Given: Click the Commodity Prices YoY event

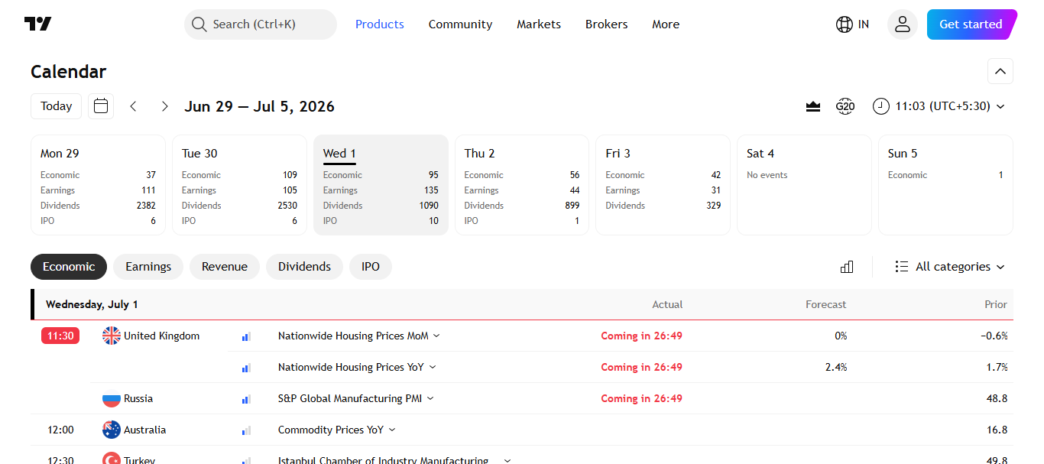Looking at the screenshot, I should click(x=331, y=430).
